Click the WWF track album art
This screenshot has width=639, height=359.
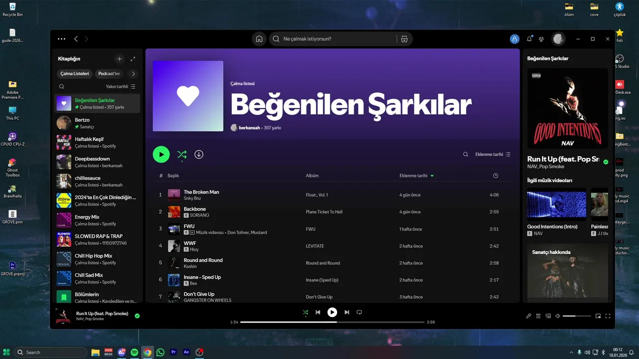point(174,246)
